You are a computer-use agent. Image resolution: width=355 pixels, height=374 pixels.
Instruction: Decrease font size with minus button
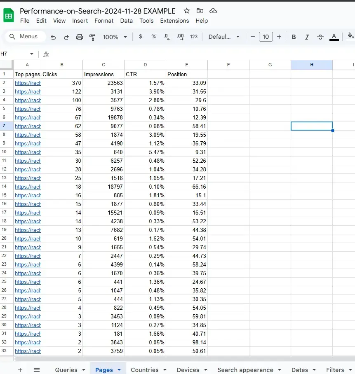tap(253, 37)
